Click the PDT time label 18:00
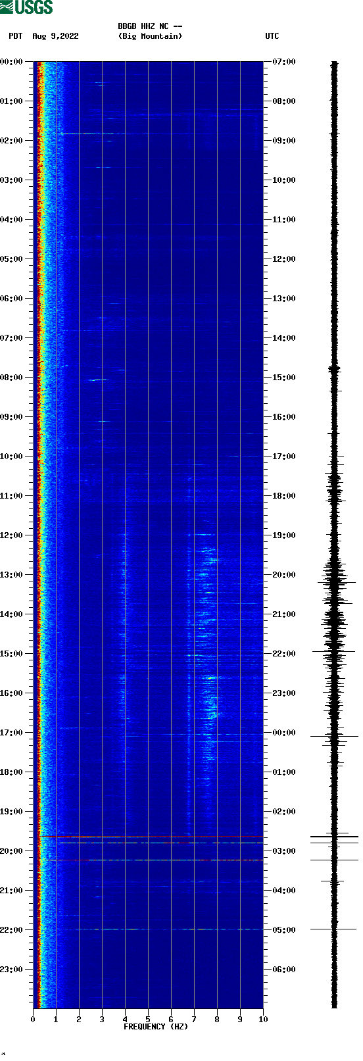 [12, 772]
